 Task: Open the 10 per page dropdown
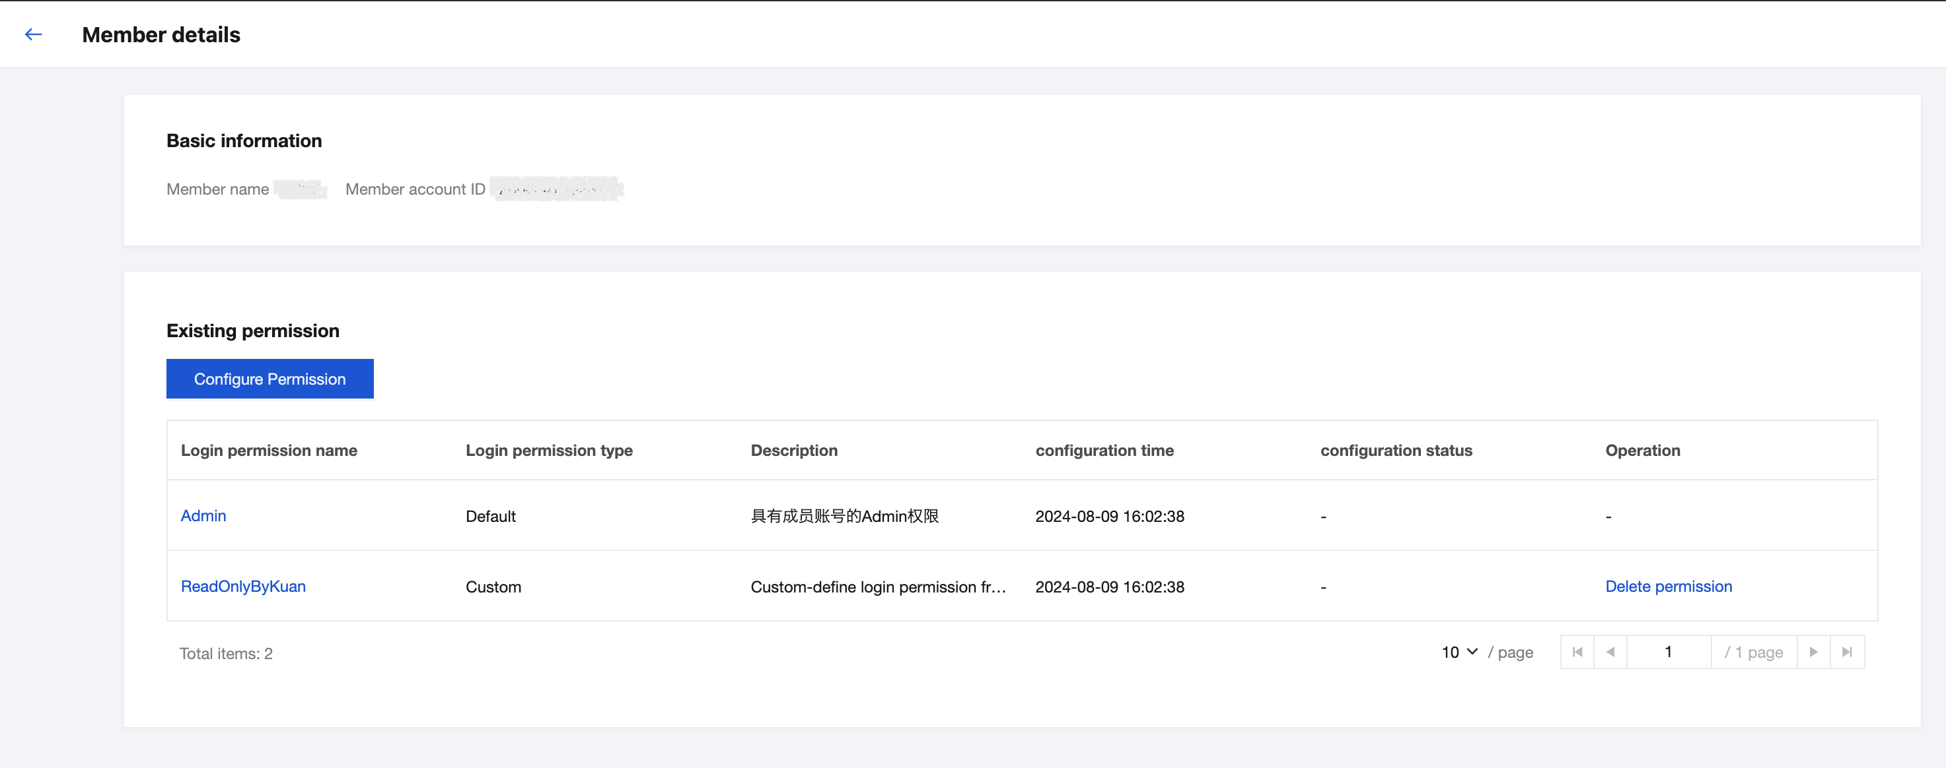click(1459, 652)
